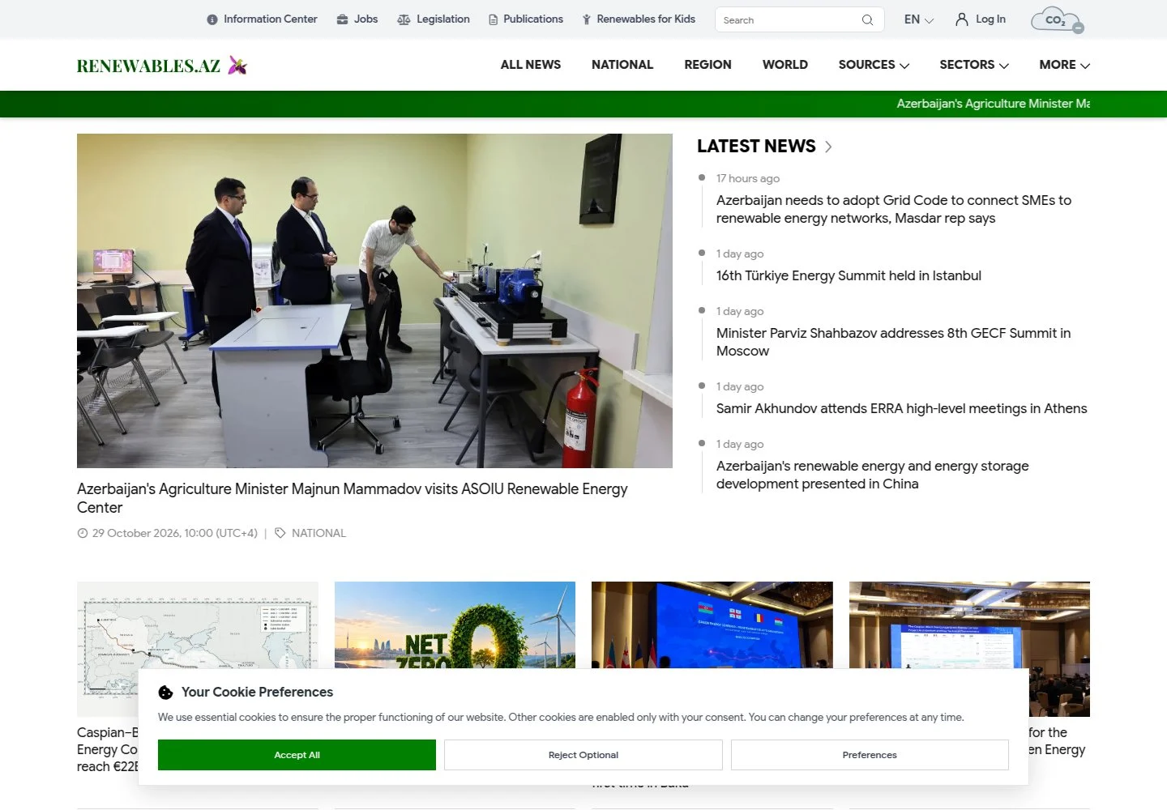This screenshot has width=1167, height=810.
Task: Open the Net Zero article thumbnail
Action: click(x=455, y=625)
